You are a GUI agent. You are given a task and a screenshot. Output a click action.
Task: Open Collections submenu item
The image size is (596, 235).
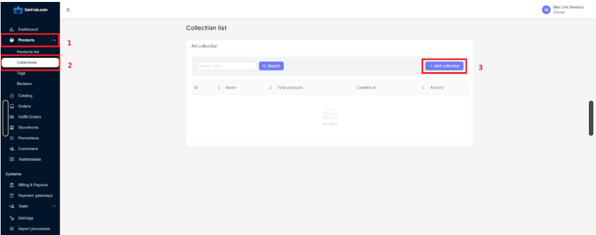pos(31,62)
